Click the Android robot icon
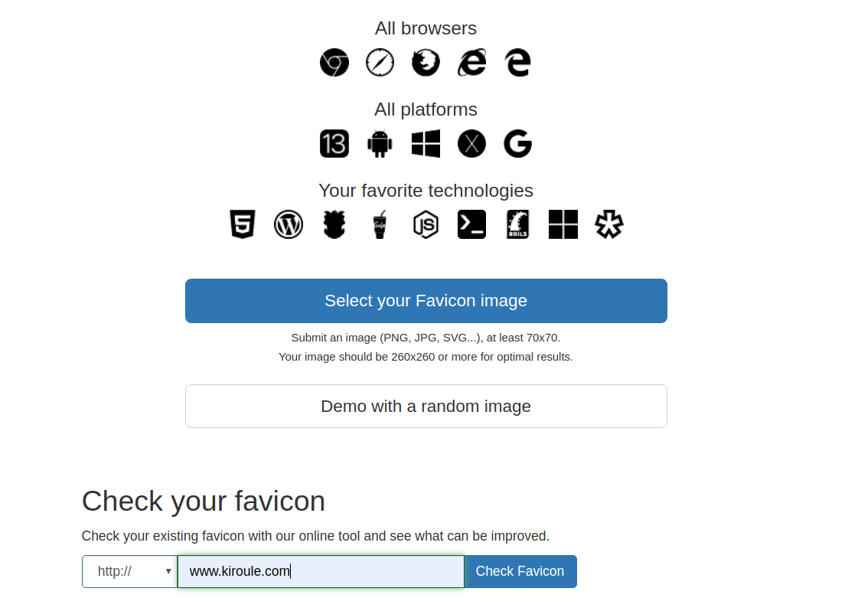The image size is (848, 611). pos(380,143)
